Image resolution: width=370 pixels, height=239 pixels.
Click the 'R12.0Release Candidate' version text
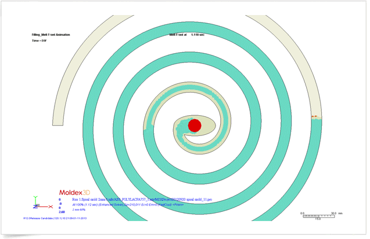[55, 218]
